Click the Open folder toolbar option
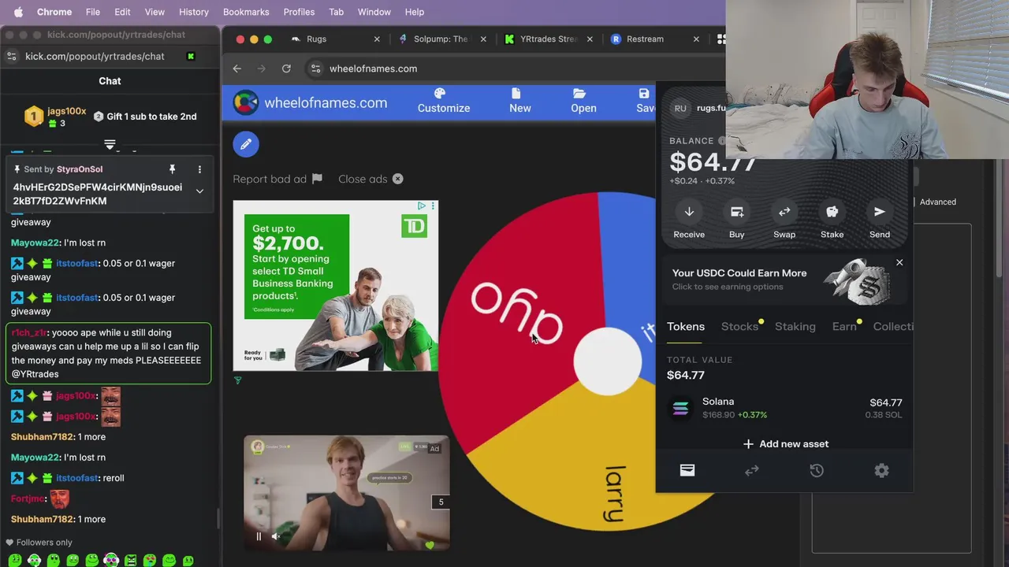1009x567 pixels. click(x=583, y=101)
